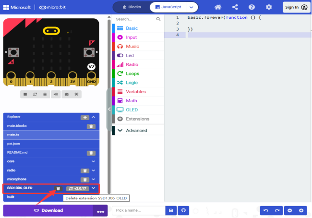This screenshot has width=312, height=218.
Task: Click the Download button
Action: (48, 210)
